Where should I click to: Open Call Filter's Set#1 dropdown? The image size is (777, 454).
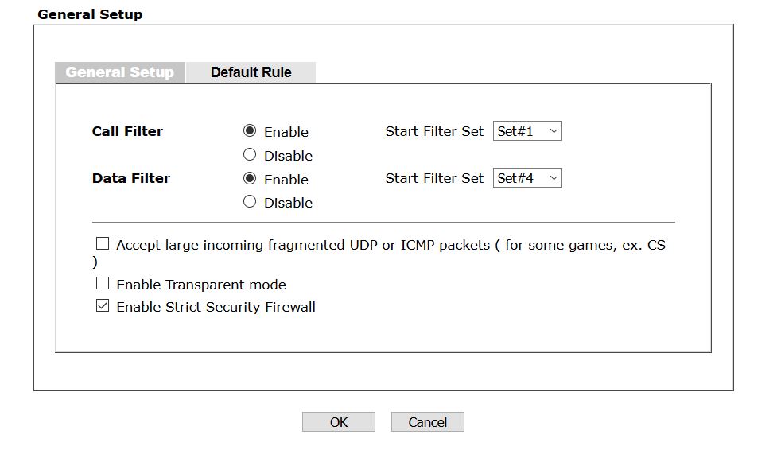(x=526, y=131)
